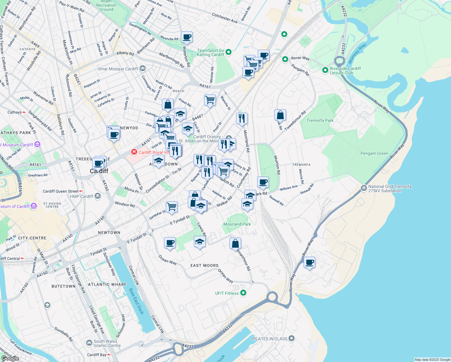Select the shopping bag marker south of Moorland Park
The width and height of the screenshot is (451, 362).
[x=235, y=244]
